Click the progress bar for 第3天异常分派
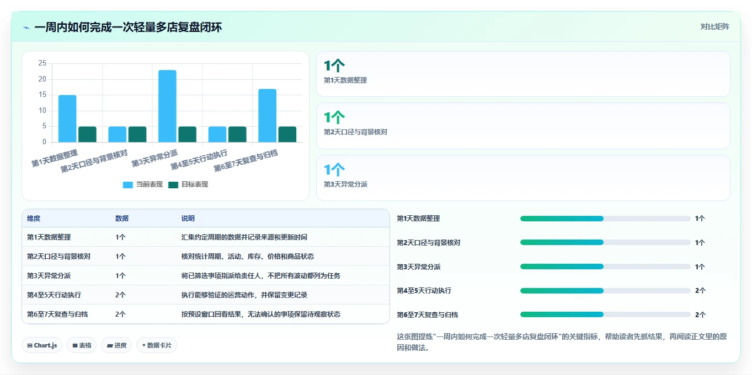 (605, 267)
